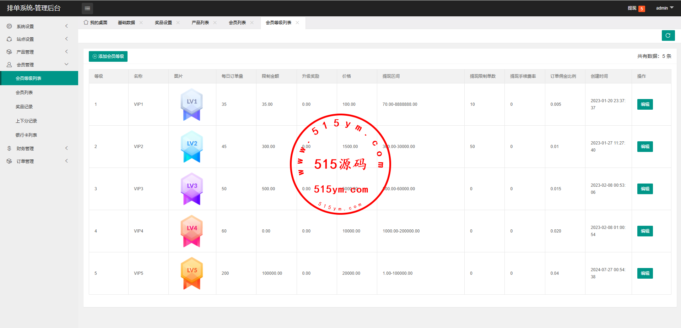Open 银行卡列表 in the sidebar

pyautogui.click(x=26, y=135)
